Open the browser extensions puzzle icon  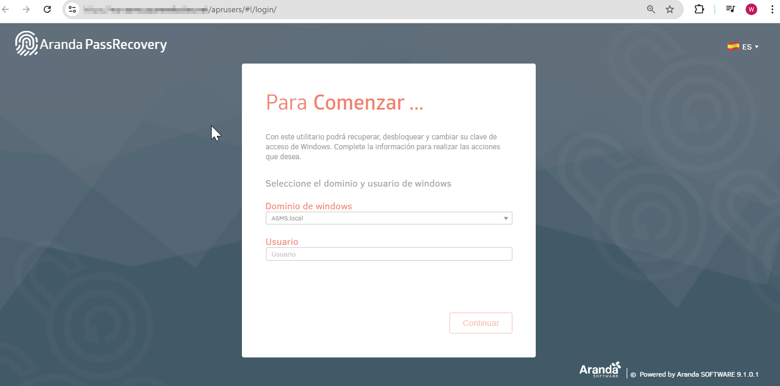pyautogui.click(x=699, y=9)
